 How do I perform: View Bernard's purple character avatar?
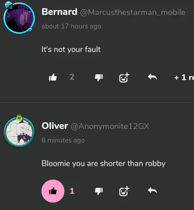[x=19, y=18]
